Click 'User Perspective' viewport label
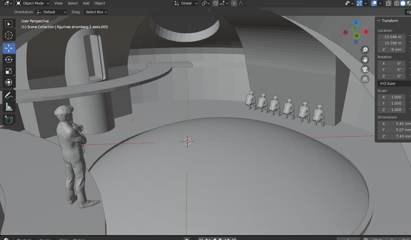This screenshot has width=411, height=240. click(x=35, y=21)
